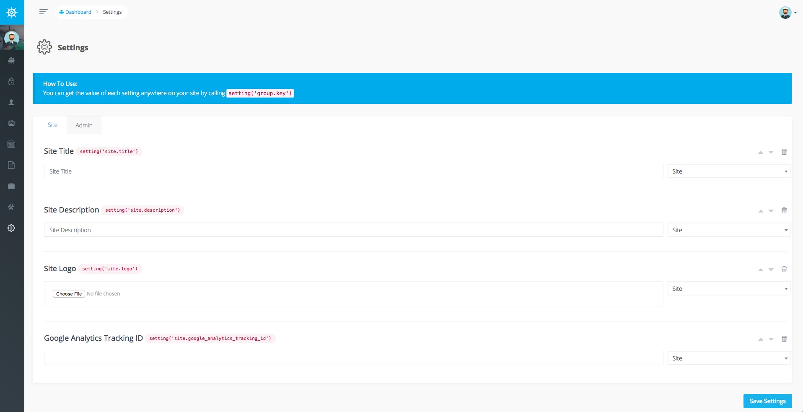The height and width of the screenshot is (412, 803).
Task: Open group dropdown for Google Analytics
Action: pyautogui.click(x=729, y=358)
